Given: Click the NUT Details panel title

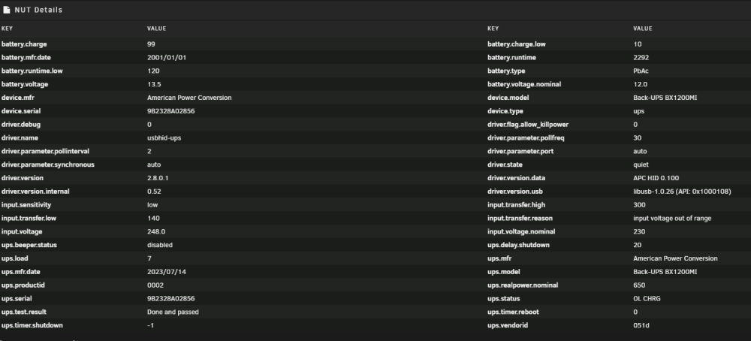Looking at the screenshot, I should click(x=38, y=10).
